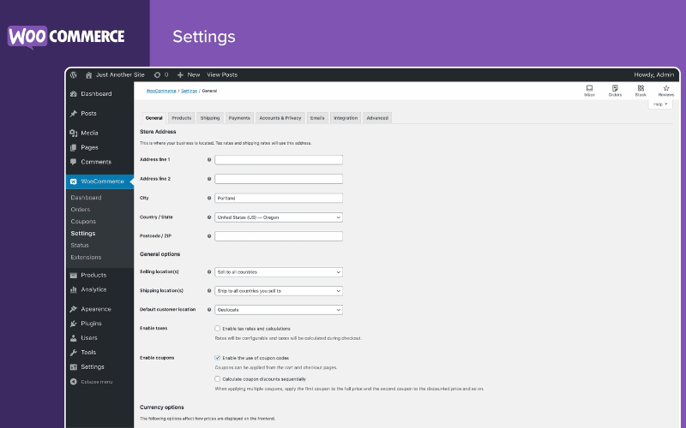
Task: Switch to the Accounts & Privacy tab
Action: [280, 118]
